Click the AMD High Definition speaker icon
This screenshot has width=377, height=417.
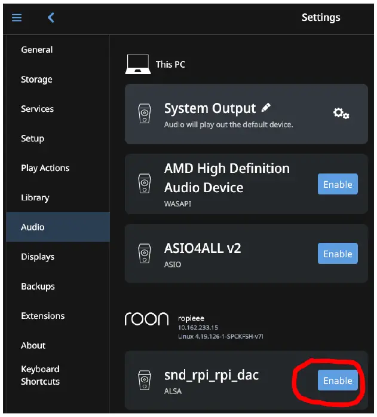144,183
